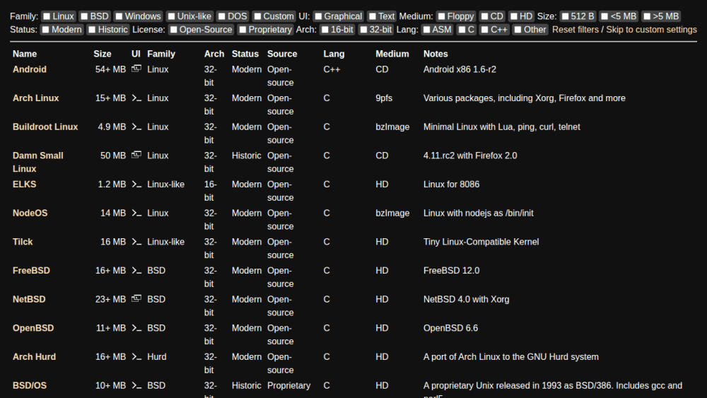
Task: Open the Android OS entry
Action: tap(29, 69)
